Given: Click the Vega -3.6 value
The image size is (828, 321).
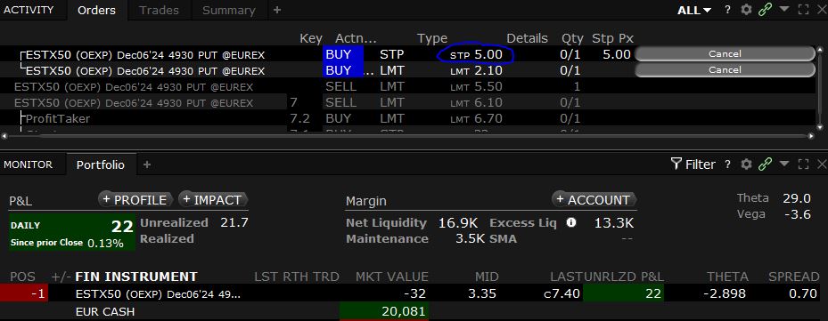Looking at the screenshot, I should [799, 214].
